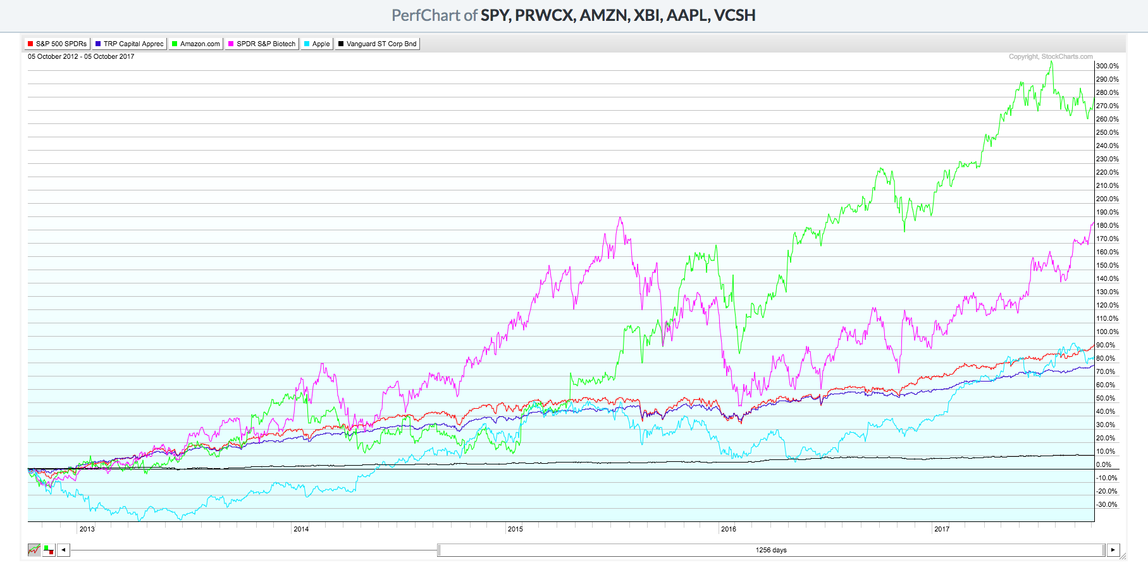
Task: Toggle SPDR S&P Biotech legend button
Action: click(262, 44)
